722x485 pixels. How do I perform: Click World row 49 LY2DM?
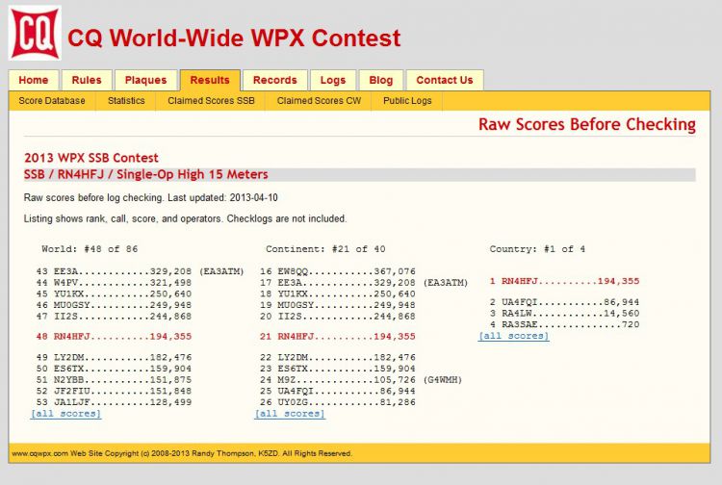click(x=114, y=357)
